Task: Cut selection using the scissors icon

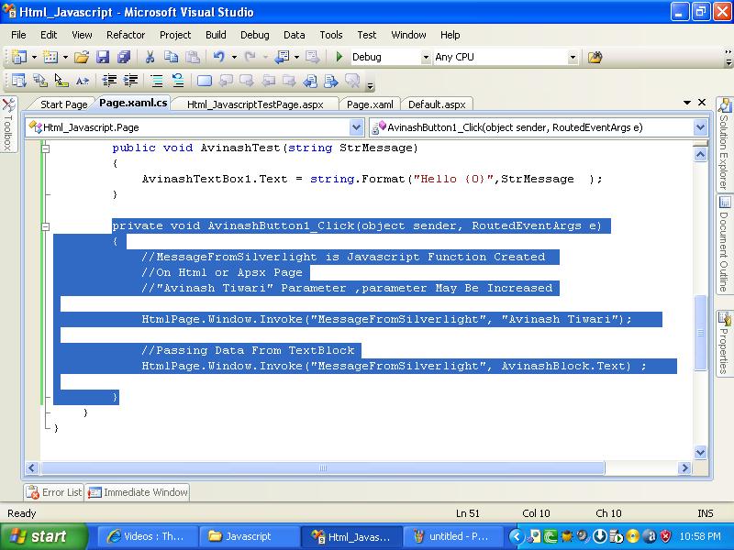Action: [x=150, y=57]
